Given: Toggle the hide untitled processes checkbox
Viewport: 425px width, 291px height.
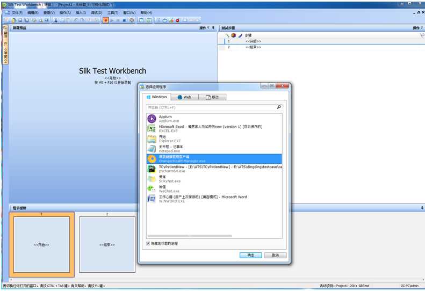Looking at the screenshot, I should click(x=148, y=243).
